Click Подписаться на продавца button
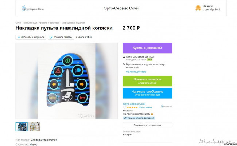The image size is (237, 146). [x=147, y=125]
